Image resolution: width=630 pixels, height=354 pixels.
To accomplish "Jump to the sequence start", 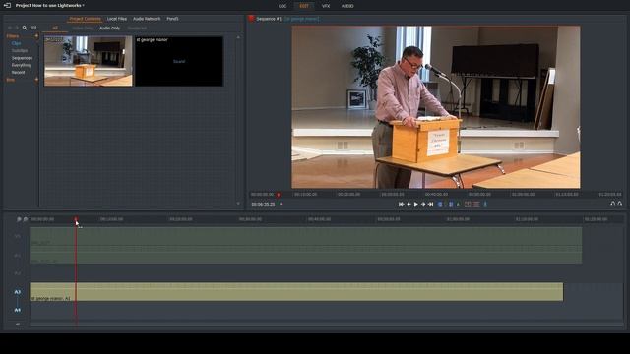I will pos(401,204).
